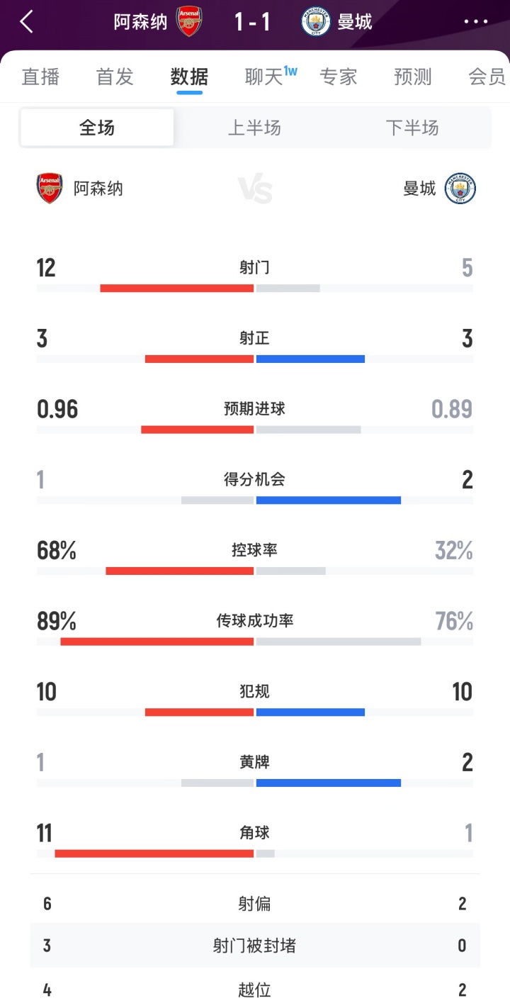Screen dimensions: 510x1008
Task: Open the 预测 prediction tab
Action: coord(413,77)
